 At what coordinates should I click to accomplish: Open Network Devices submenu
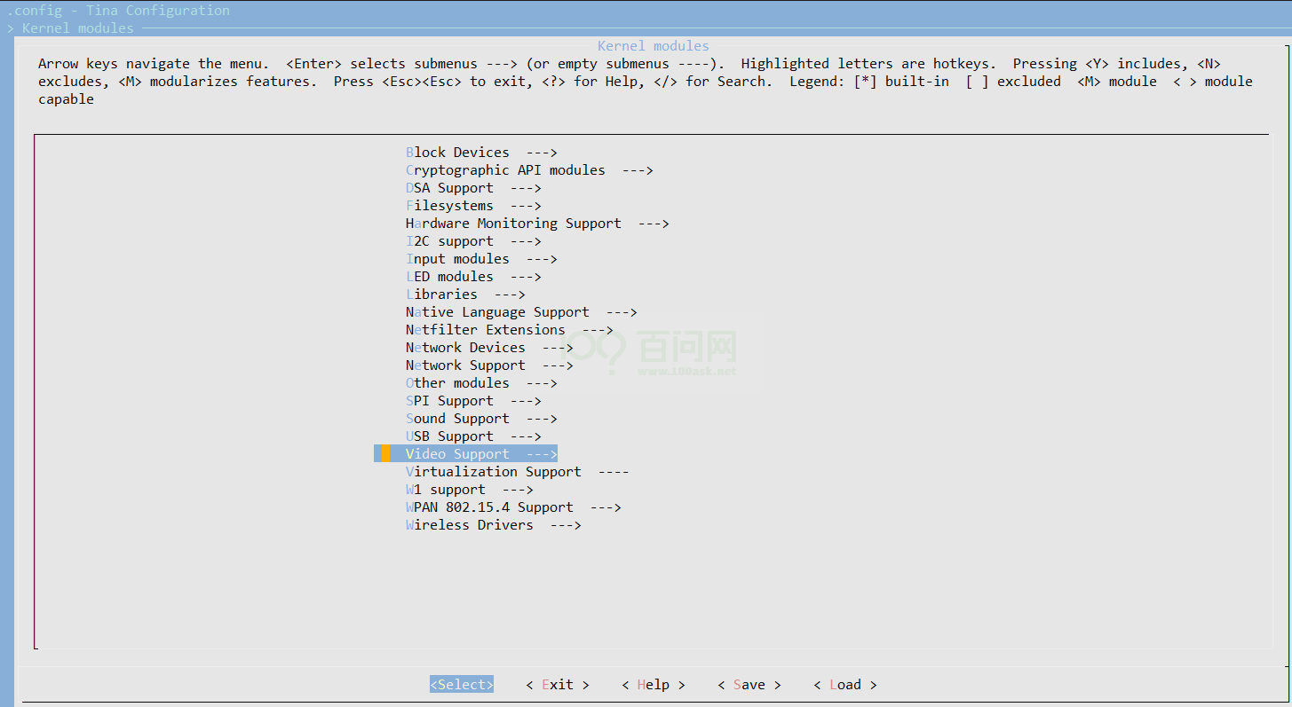pos(489,348)
